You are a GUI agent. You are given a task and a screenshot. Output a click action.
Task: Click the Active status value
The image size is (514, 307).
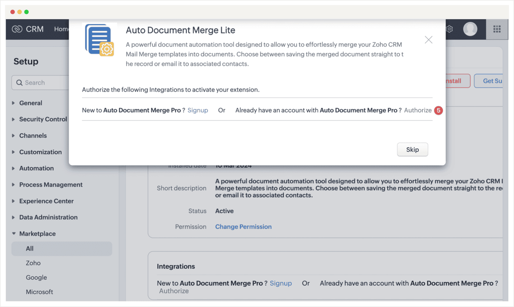(x=224, y=211)
